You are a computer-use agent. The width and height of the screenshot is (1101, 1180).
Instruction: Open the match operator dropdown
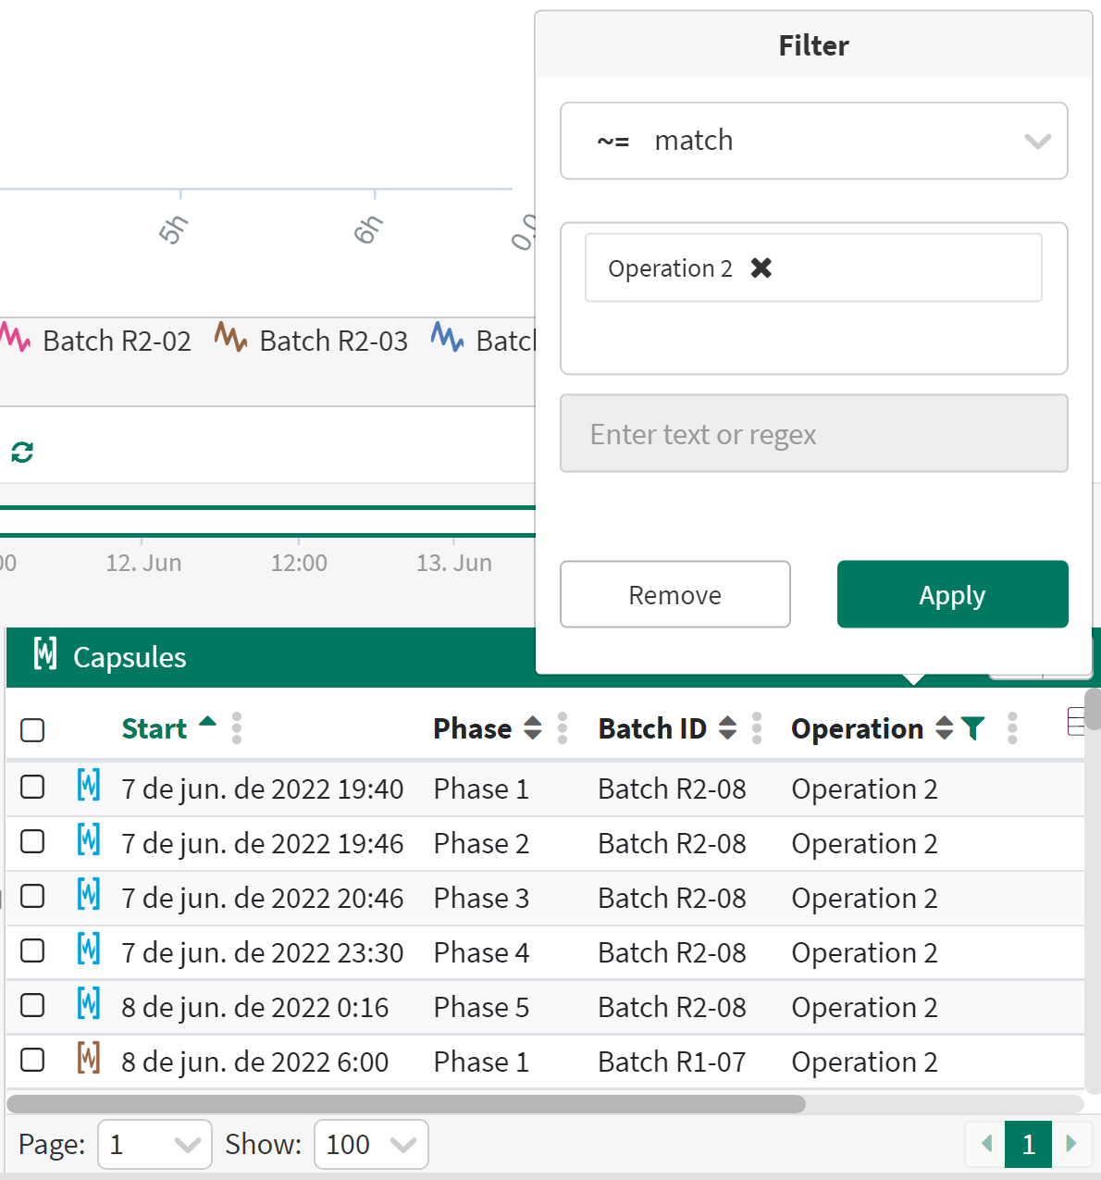pyautogui.click(x=813, y=141)
